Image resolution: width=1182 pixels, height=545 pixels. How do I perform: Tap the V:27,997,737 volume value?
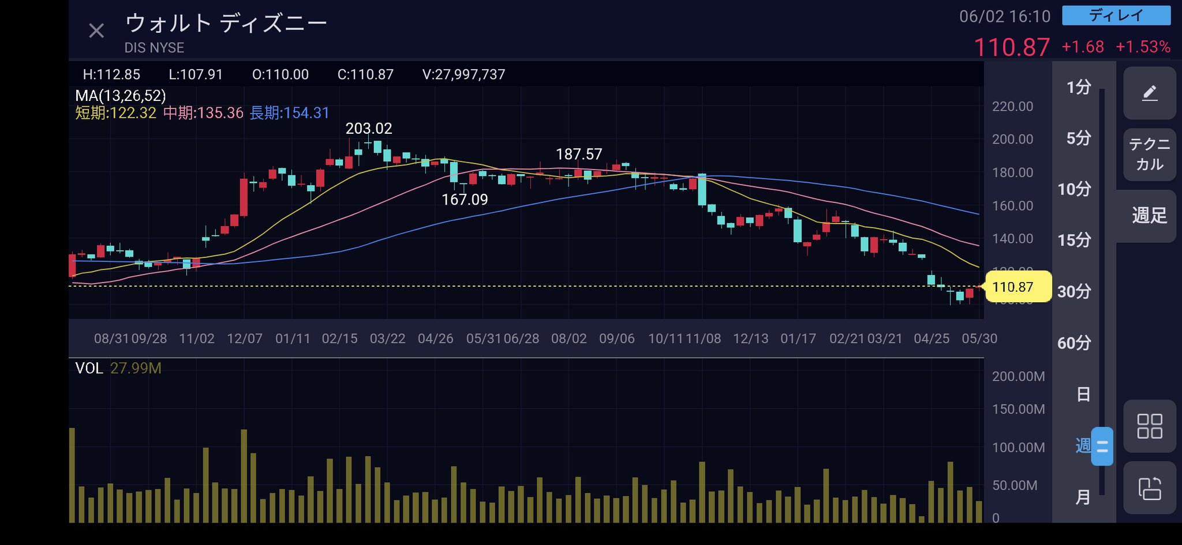463,74
